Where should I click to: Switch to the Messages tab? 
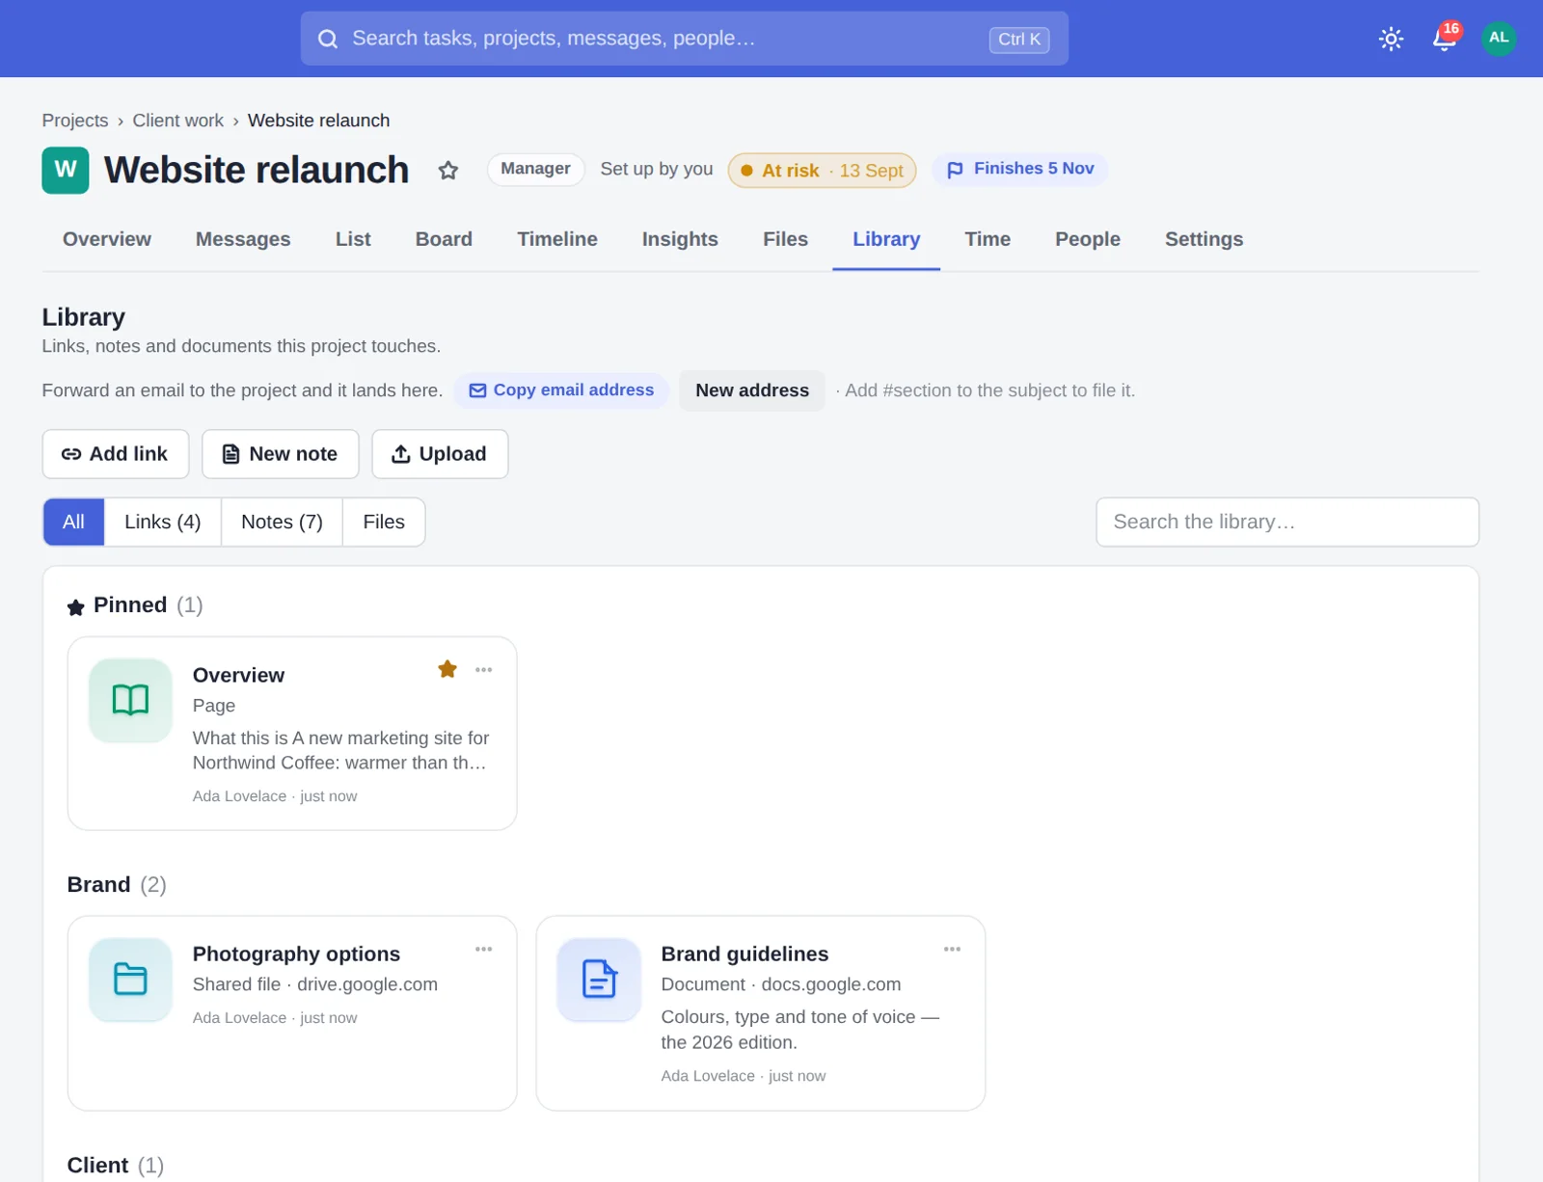tap(243, 239)
